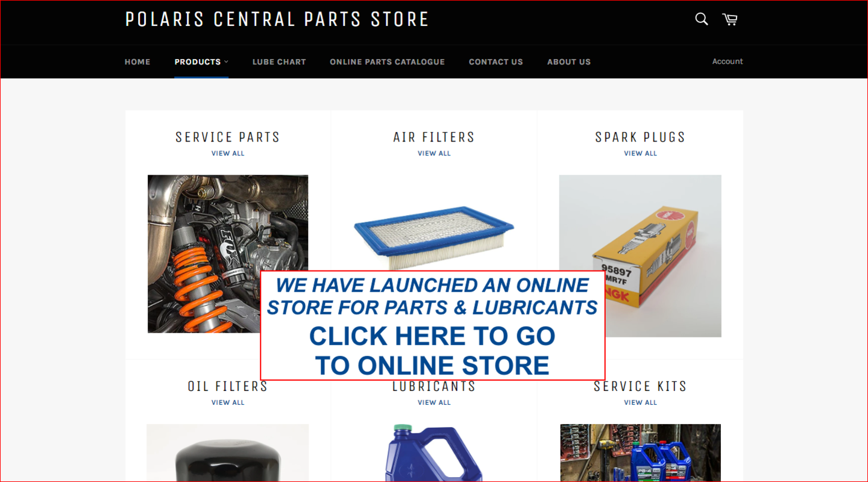Open the Account link
This screenshot has height=482, width=868.
[728, 61]
